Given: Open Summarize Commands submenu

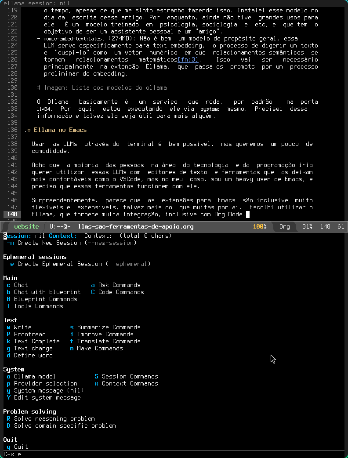Looking at the screenshot, I should tap(109, 327).
